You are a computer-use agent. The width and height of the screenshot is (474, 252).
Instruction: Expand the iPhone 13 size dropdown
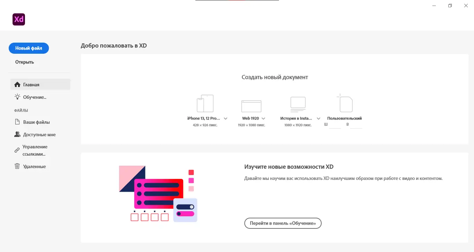[x=226, y=118]
